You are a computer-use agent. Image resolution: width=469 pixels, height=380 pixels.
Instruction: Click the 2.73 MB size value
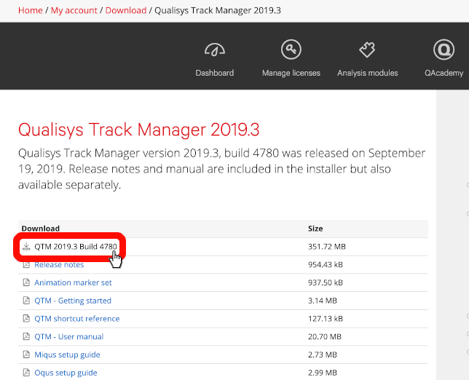point(323,355)
